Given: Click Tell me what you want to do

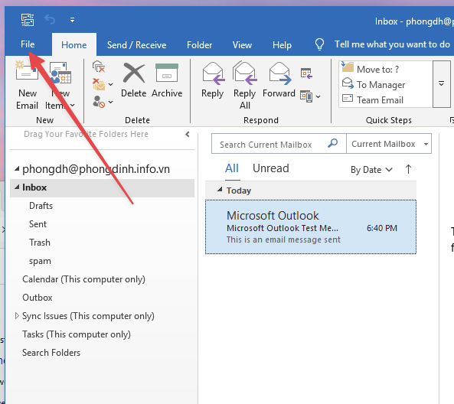Looking at the screenshot, I should coord(392,44).
